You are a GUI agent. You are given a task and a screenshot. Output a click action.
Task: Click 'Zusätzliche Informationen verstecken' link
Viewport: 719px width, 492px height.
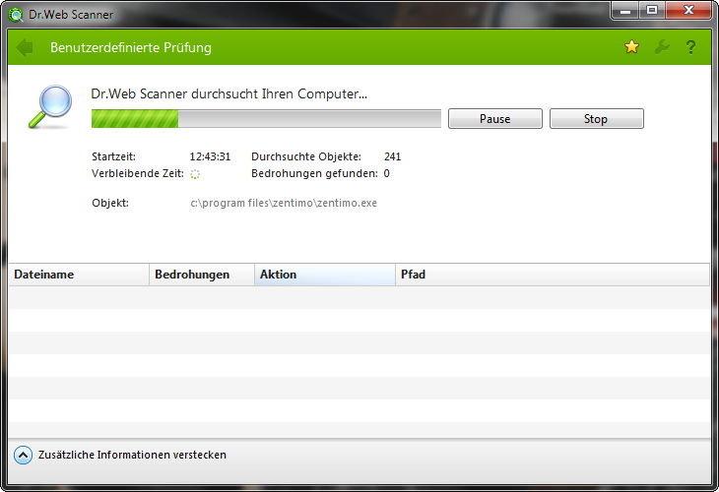(132, 455)
